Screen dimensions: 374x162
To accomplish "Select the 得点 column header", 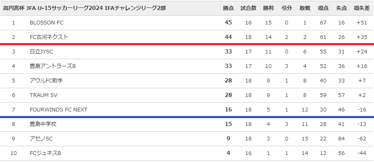I will click(x=323, y=8).
